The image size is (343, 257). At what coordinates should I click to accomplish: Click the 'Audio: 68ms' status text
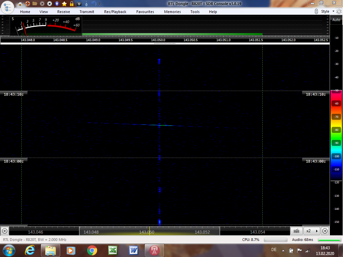coord(302,240)
